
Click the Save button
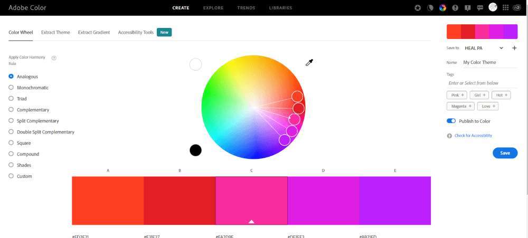505,153
